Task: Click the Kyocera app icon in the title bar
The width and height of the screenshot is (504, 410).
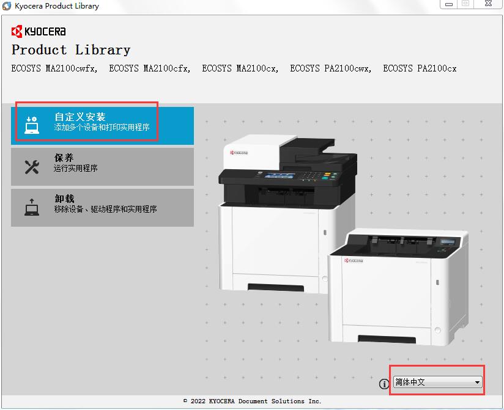Action: click(7, 6)
